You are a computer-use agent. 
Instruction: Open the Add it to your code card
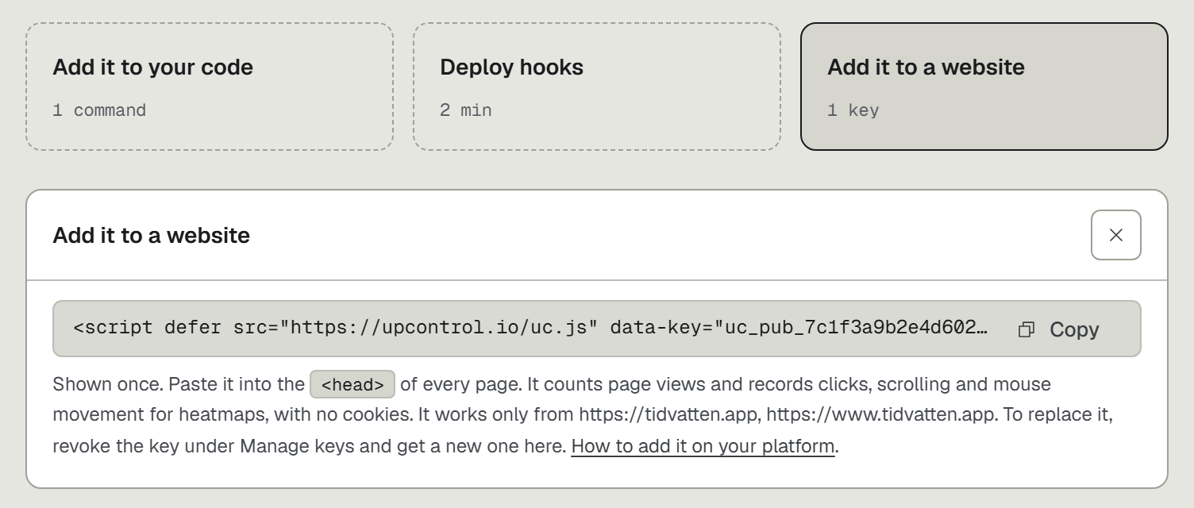coord(210,87)
